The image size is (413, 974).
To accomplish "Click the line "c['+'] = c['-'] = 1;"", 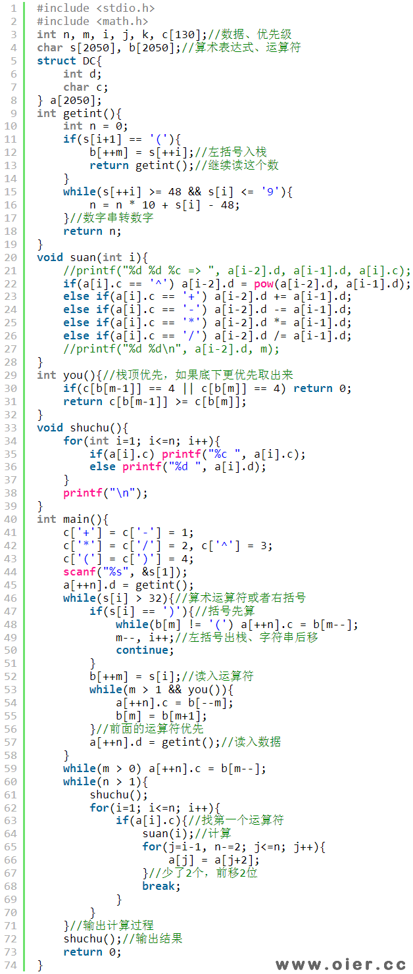I will pyautogui.click(x=129, y=533).
